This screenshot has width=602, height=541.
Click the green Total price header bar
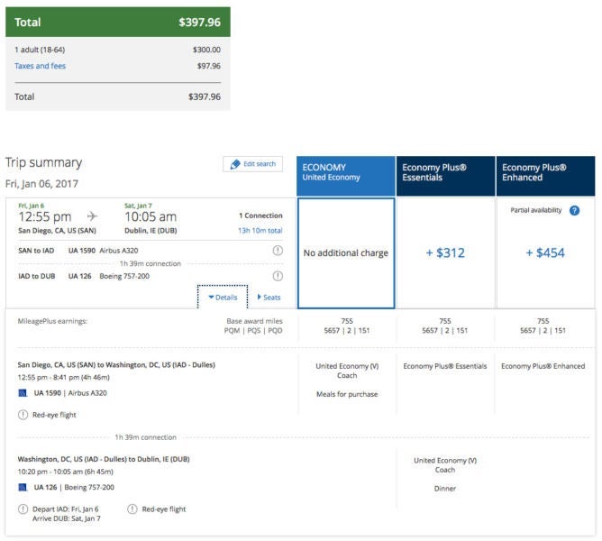(x=117, y=22)
